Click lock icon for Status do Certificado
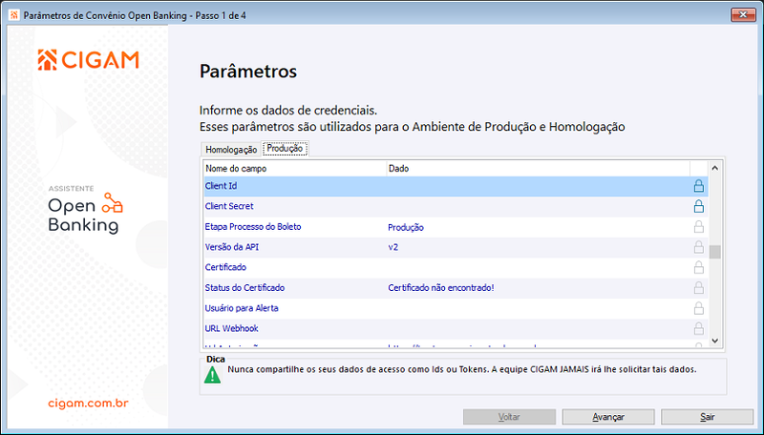The height and width of the screenshot is (435, 764). point(699,288)
